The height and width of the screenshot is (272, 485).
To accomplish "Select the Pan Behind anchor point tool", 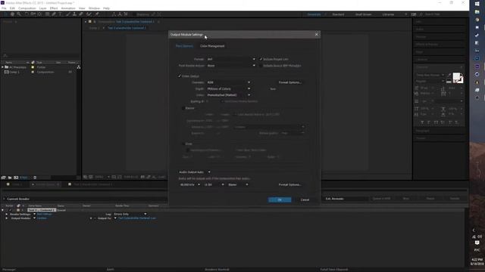I will click(x=39, y=14).
